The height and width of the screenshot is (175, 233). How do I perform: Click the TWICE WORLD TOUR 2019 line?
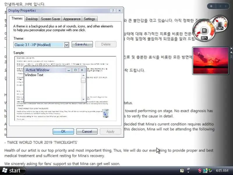(41, 142)
